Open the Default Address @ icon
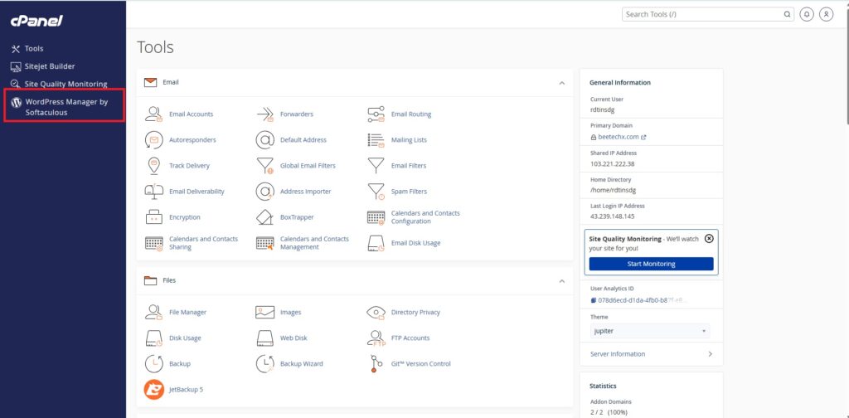Image resolution: width=849 pixels, height=418 pixels. point(264,139)
